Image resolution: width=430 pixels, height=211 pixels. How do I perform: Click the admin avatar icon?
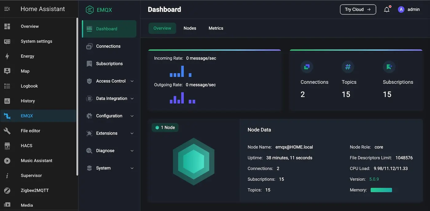[401, 10]
